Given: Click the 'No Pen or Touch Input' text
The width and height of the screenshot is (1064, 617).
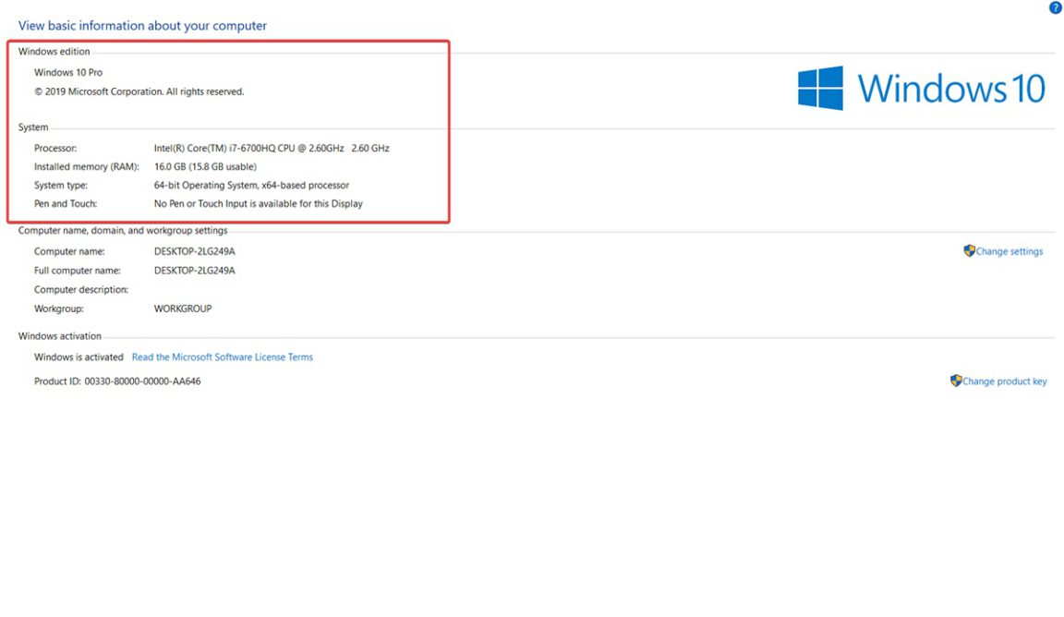Looking at the screenshot, I should click(258, 203).
